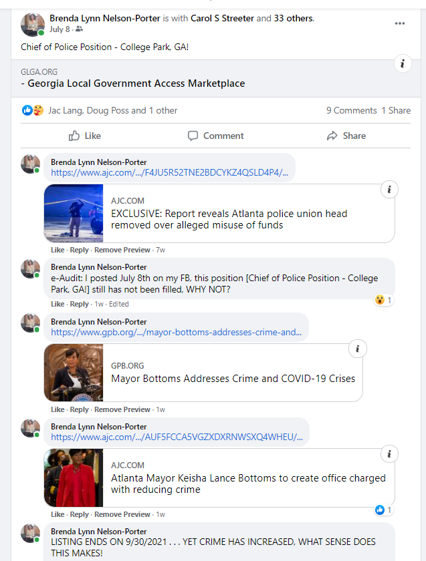The height and width of the screenshot is (561, 426).
Task: View edit history via Edited label
Action: [x=118, y=304]
